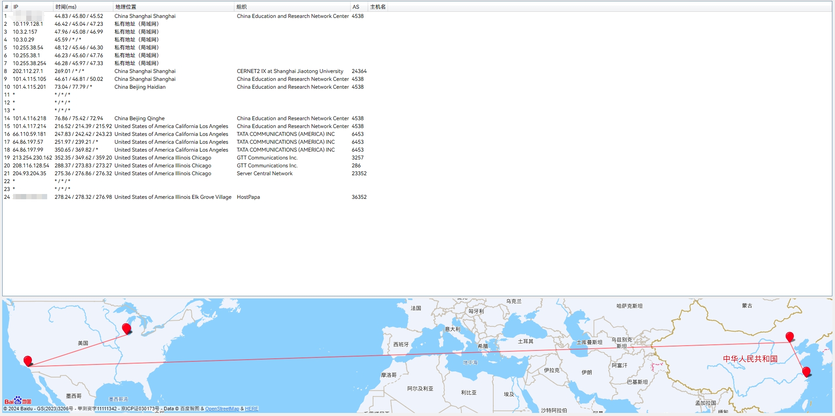The width and height of the screenshot is (835, 416).
Task: Select hop 2 row with IP 10.119.128.1
Action: click(x=28, y=24)
